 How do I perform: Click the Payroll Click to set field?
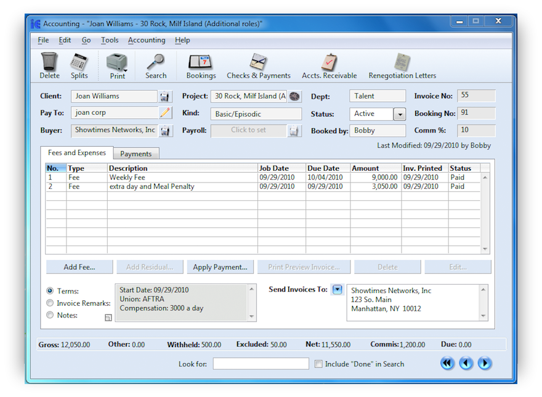click(249, 131)
